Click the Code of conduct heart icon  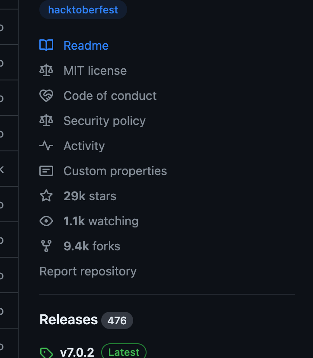[46, 96]
